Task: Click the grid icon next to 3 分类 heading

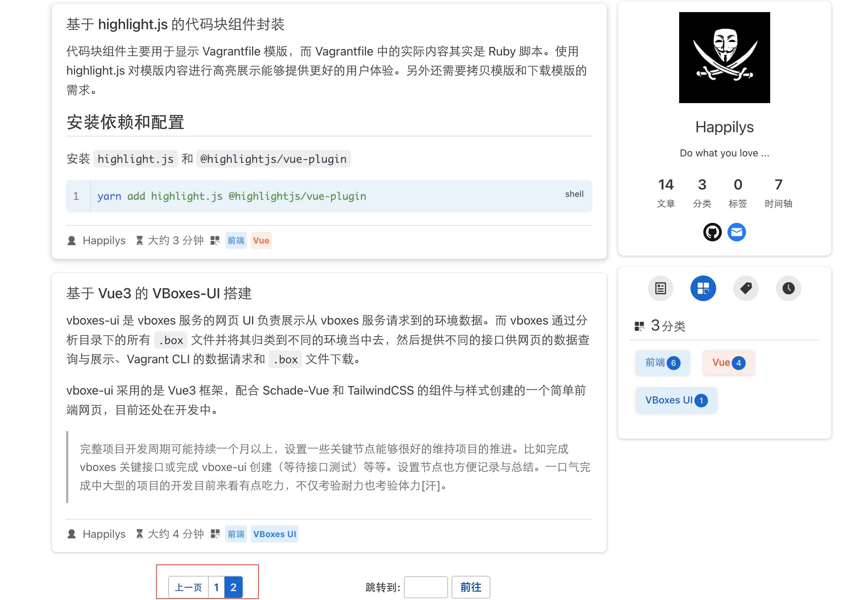Action: 639,326
